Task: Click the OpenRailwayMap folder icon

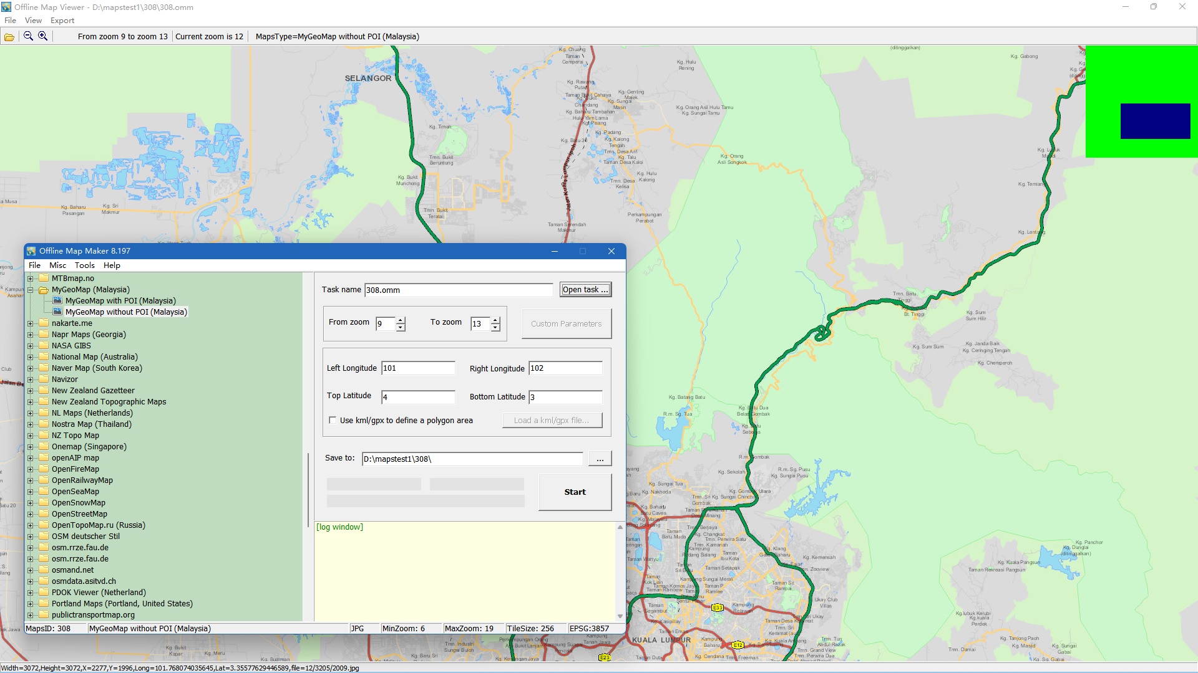Action: pos(44,480)
